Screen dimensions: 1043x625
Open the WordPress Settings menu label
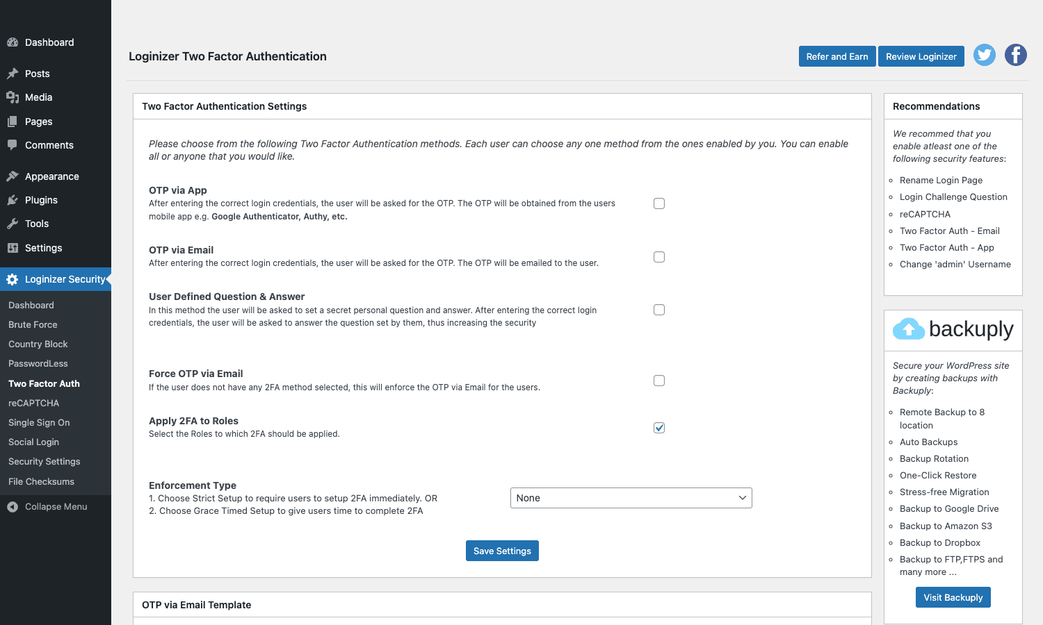(x=44, y=248)
